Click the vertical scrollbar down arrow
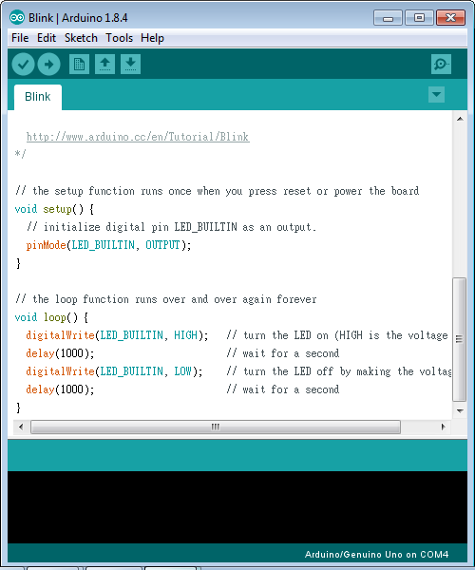 tap(460, 410)
